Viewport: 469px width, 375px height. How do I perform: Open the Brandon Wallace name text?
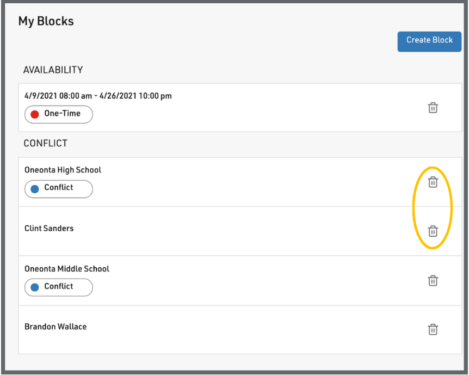click(55, 327)
